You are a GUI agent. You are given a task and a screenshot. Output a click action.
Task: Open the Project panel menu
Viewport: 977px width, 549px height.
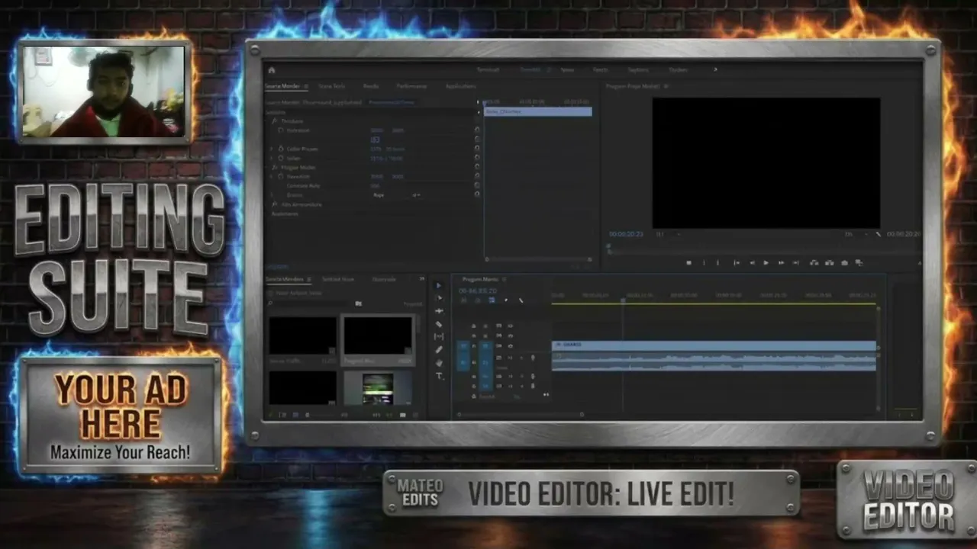pos(308,280)
